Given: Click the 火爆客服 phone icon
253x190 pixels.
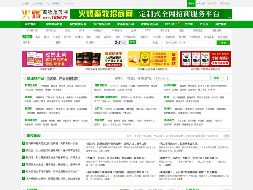Looking at the screenshot, I should coord(48,4).
